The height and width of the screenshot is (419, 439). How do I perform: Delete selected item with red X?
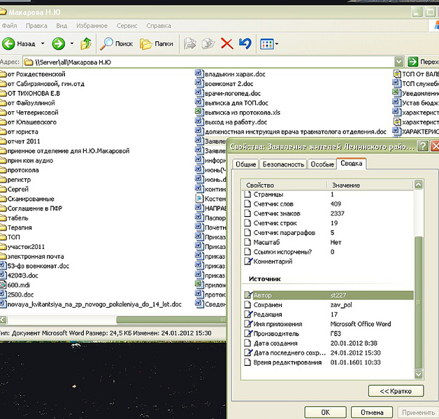coord(226,43)
